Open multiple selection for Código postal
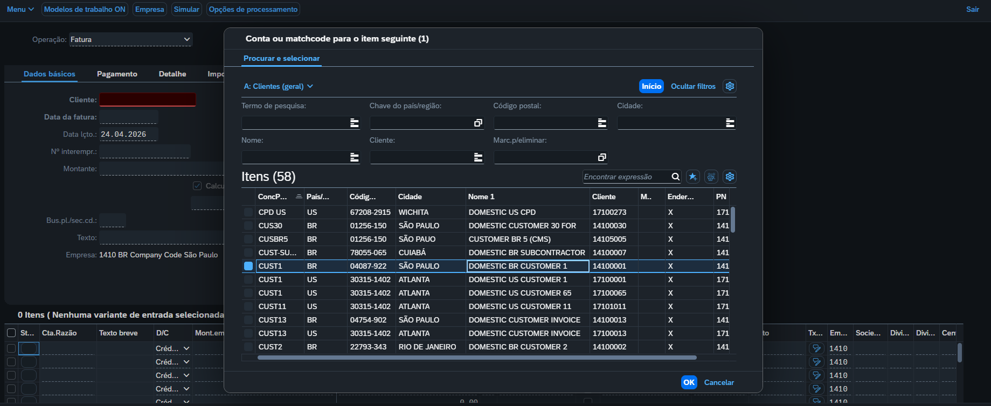 [602, 123]
